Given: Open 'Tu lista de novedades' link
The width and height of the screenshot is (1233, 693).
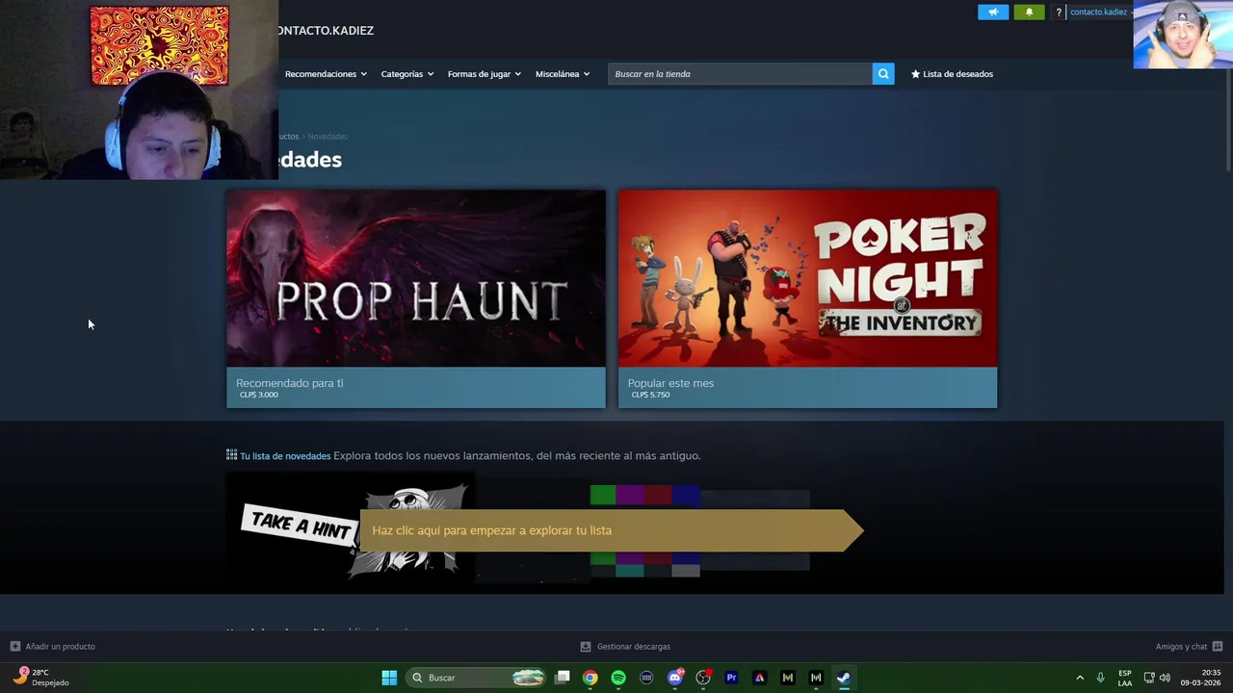Looking at the screenshot, I should pos(285,456).
